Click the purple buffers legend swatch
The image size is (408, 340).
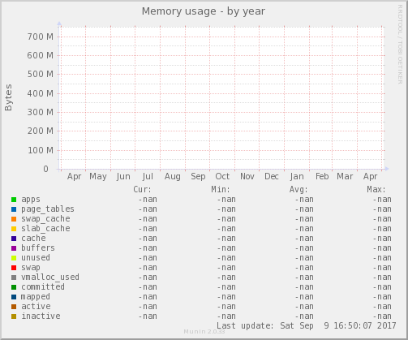point(14,248)
